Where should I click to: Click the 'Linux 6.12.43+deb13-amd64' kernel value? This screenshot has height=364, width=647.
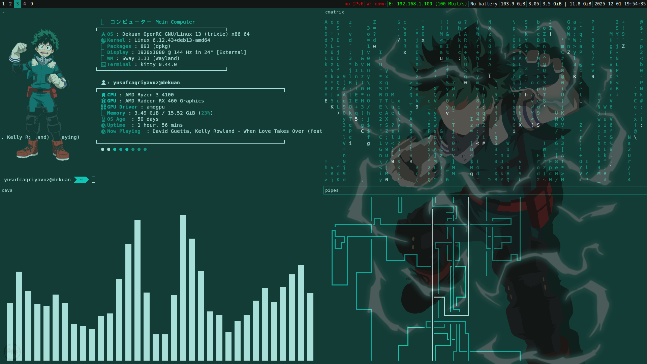point(172,40)
